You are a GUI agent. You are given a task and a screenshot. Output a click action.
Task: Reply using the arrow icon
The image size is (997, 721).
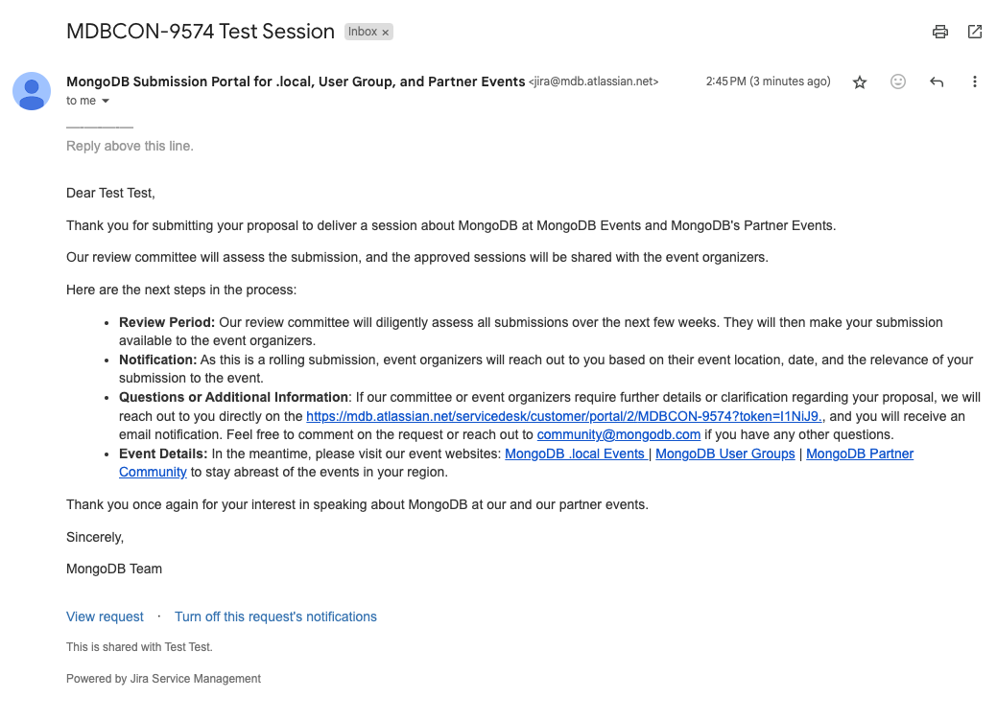937,82
